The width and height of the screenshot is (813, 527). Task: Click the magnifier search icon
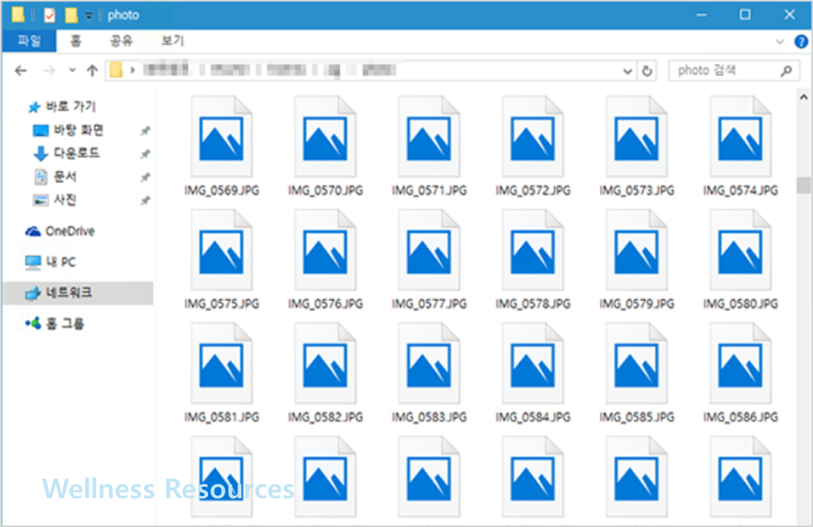pos(786,71)
